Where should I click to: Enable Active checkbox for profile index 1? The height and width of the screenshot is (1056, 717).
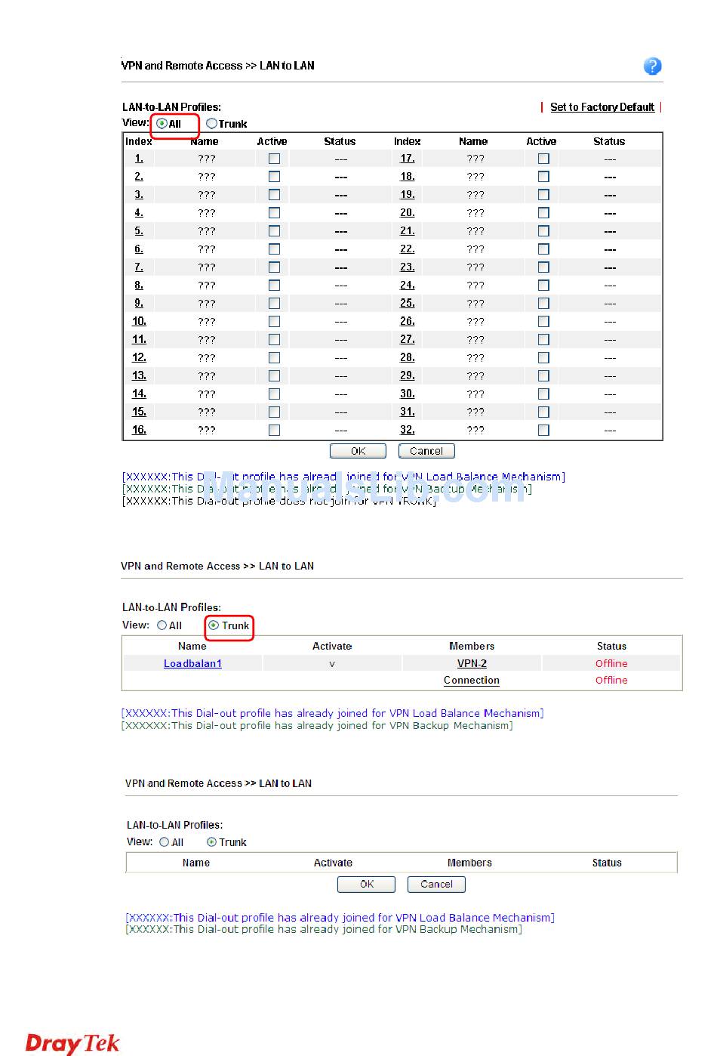pos(274,159)
